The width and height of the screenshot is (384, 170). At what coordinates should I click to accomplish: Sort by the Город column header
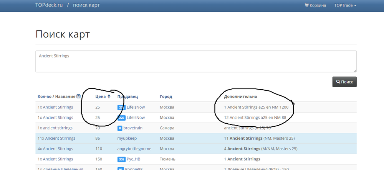(166, 96)
